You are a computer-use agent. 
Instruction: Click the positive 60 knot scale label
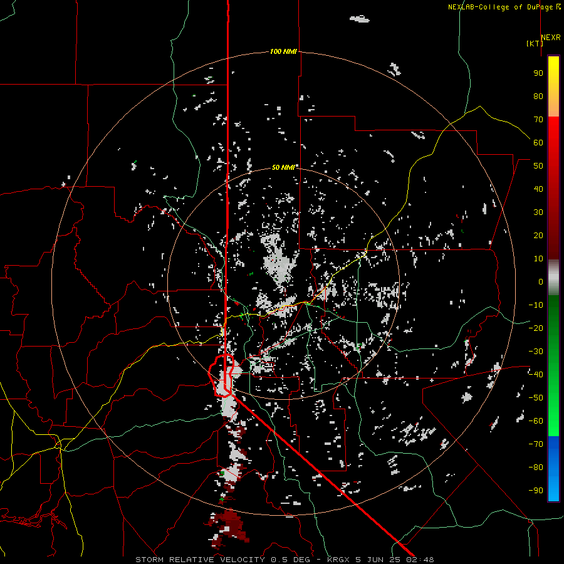538,142
